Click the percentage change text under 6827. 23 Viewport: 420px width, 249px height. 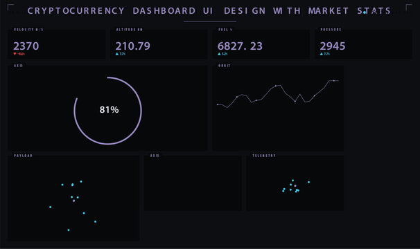click(225, 54)
